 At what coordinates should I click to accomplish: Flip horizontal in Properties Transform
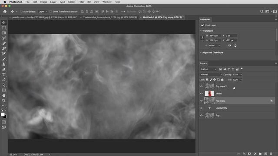[229, 45]
